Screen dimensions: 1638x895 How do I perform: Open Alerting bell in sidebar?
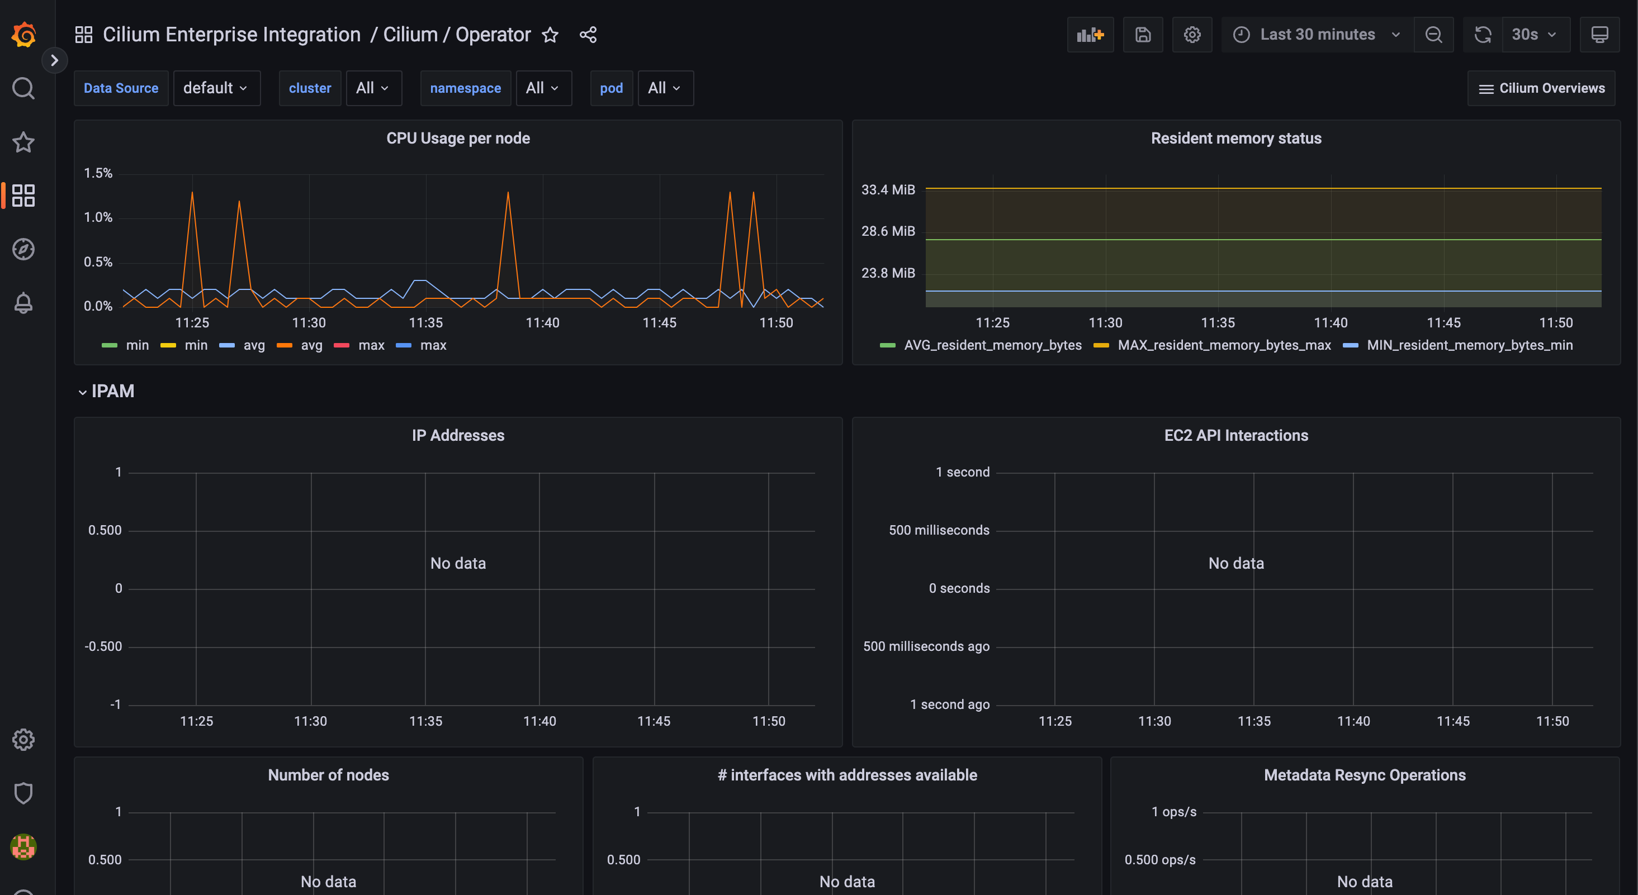(x=23, y=303)
